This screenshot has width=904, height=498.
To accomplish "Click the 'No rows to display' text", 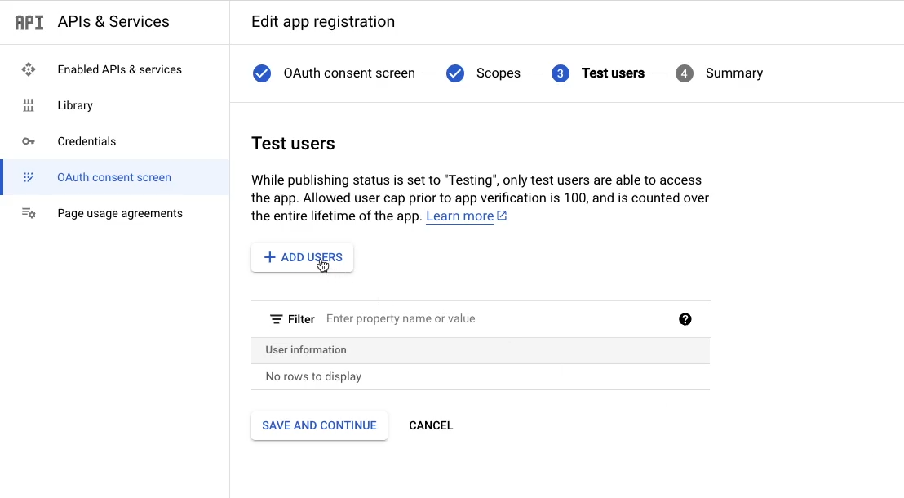I will point(313,376).
